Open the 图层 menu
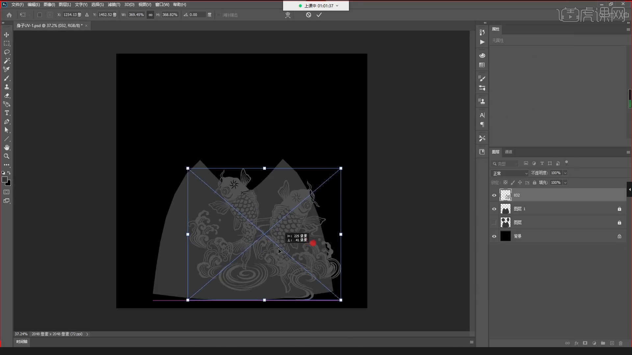632x355 pixels. 65,5
